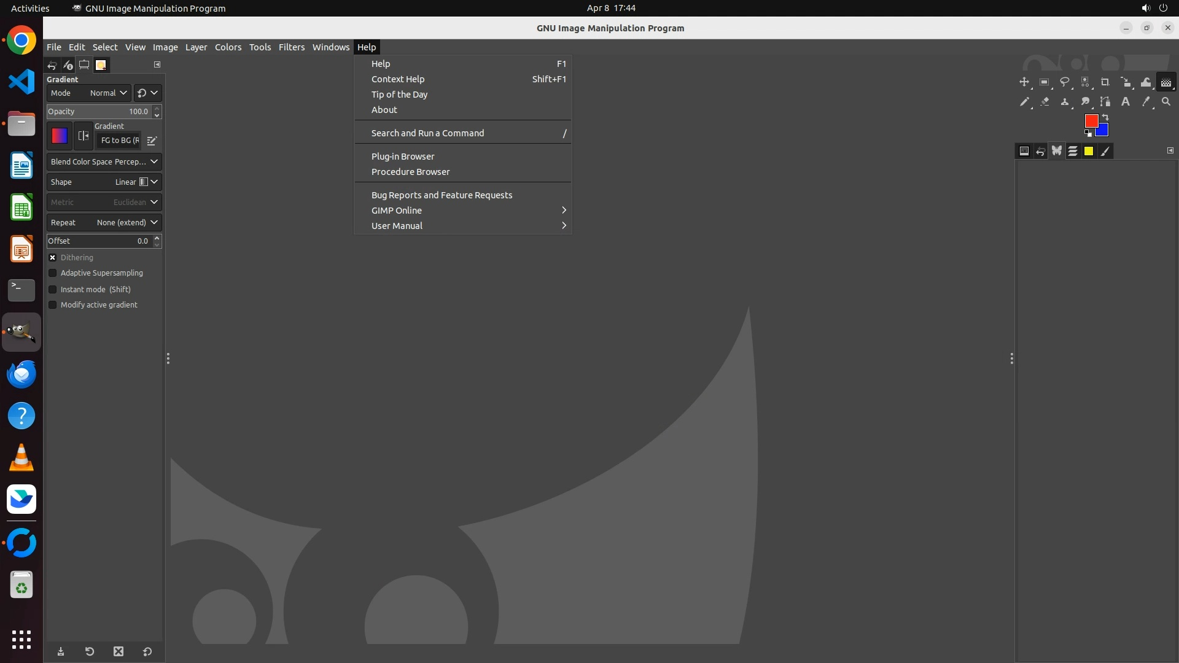Select the Eraser tool
The height and width of the screenshot is (663, 1179).
[1045, 102]
